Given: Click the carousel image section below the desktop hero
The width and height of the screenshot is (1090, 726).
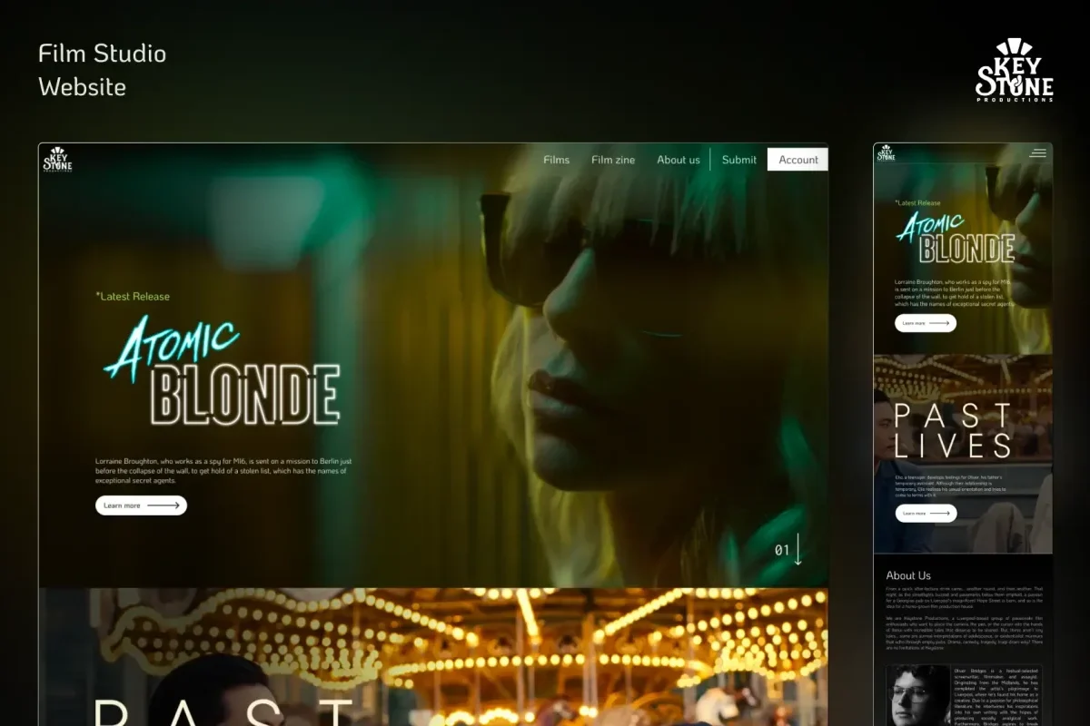Looking at the screenshot, I should point(432,656).
